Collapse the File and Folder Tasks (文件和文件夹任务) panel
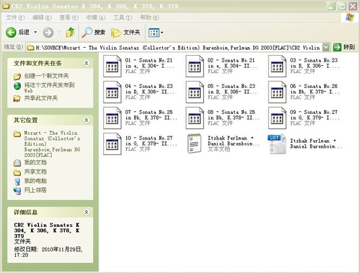Image resolution: width=360 pixels, height=273 pixels. click(x=88, y=62)
